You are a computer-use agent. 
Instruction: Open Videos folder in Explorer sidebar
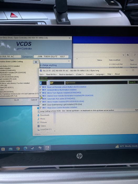click(42, 126)
